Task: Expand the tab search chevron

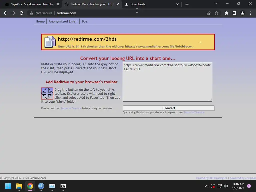Action: pyautogui.click(x=216, y=3)
